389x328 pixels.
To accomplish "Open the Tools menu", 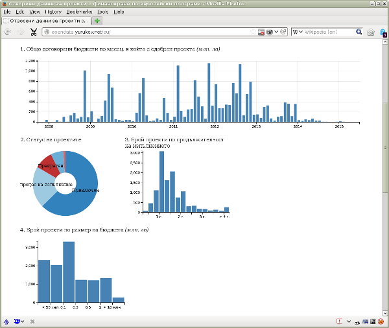I will pos(102,12).
